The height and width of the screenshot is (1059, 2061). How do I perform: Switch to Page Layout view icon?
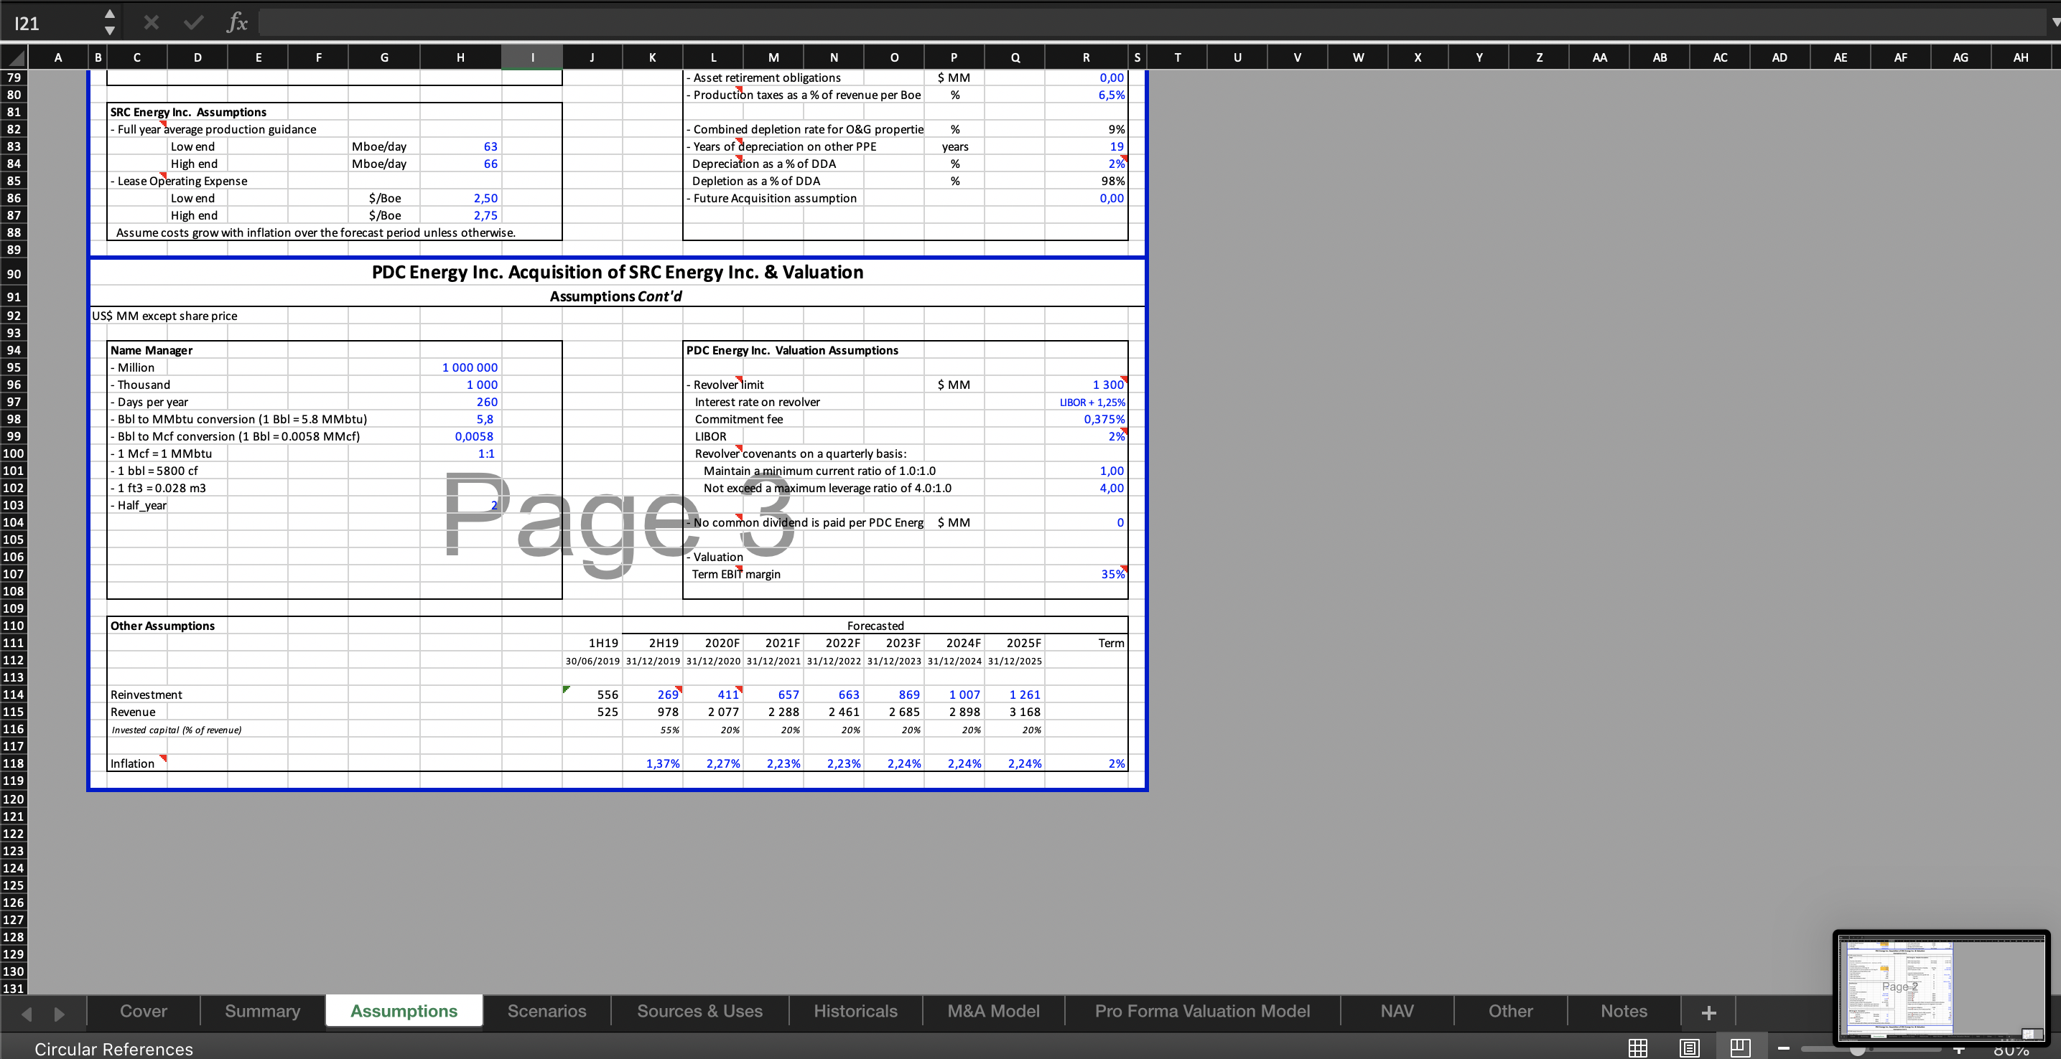pyautogui.click(x=1689, y=1048)
